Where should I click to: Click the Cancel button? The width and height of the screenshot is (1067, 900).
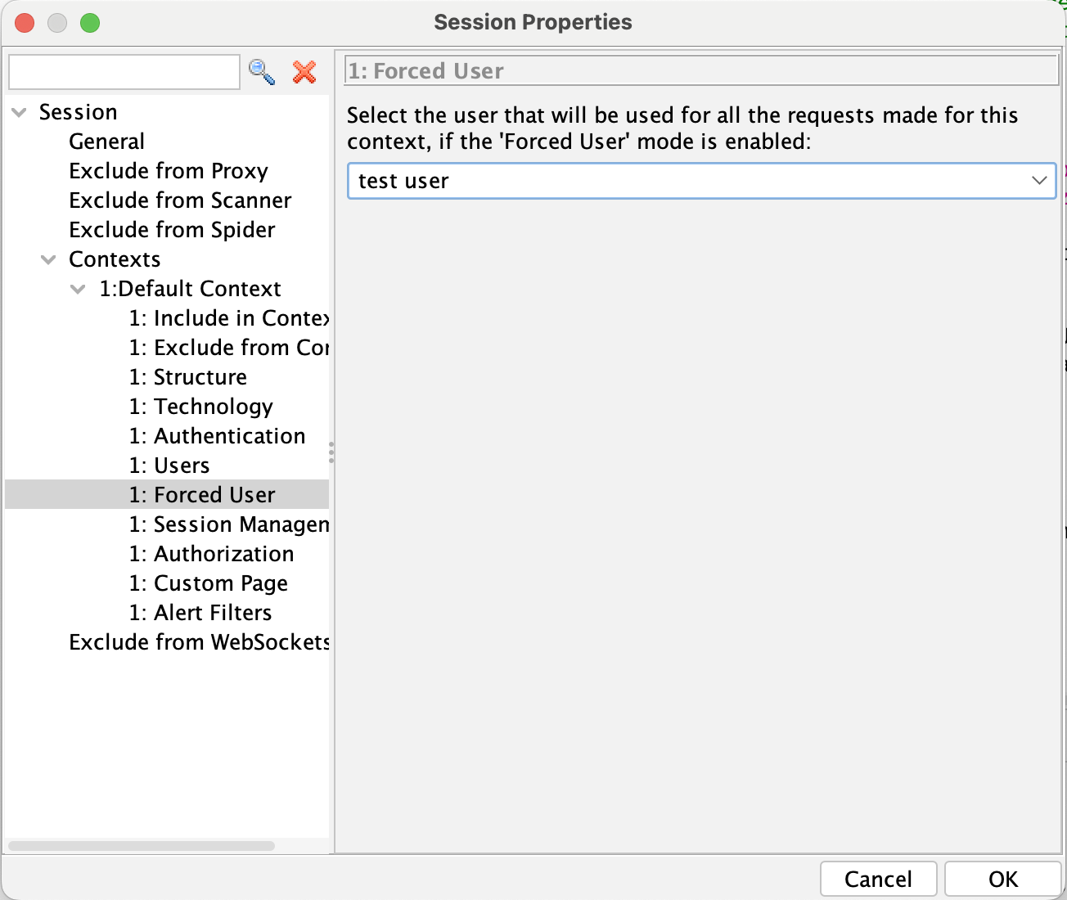[878, 879]
